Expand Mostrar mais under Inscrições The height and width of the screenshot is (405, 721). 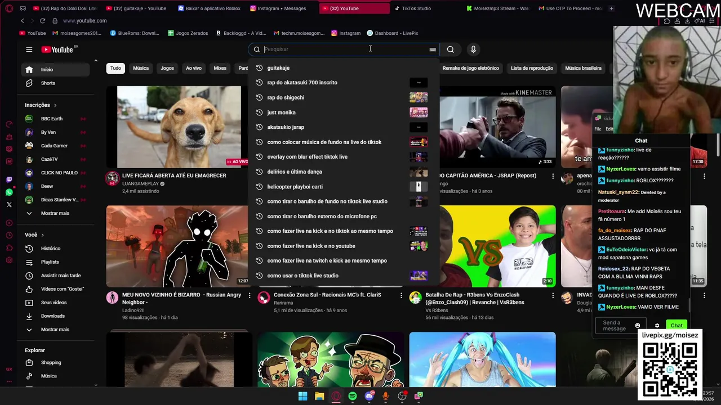55,214
